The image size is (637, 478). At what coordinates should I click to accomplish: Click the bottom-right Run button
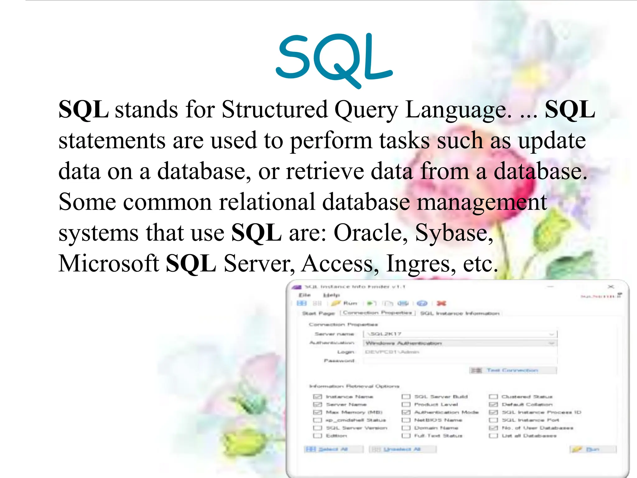tap(593, 449)
